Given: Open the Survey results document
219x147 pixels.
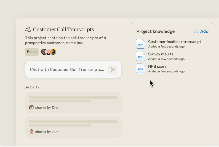Looking at the screenshot, I should (x=161, y=54).
